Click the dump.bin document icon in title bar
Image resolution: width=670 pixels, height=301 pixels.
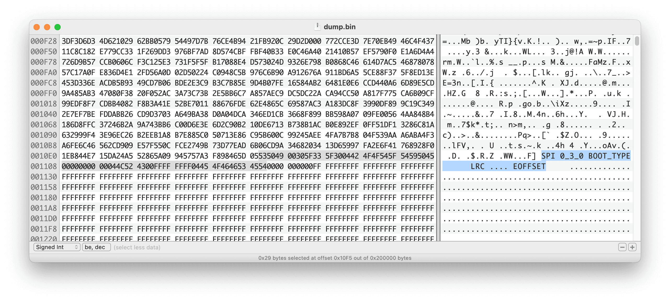pyautogui.click(x=317, y=27)
